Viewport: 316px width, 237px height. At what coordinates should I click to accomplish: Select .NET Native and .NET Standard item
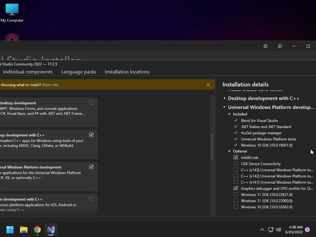(266, 127)
